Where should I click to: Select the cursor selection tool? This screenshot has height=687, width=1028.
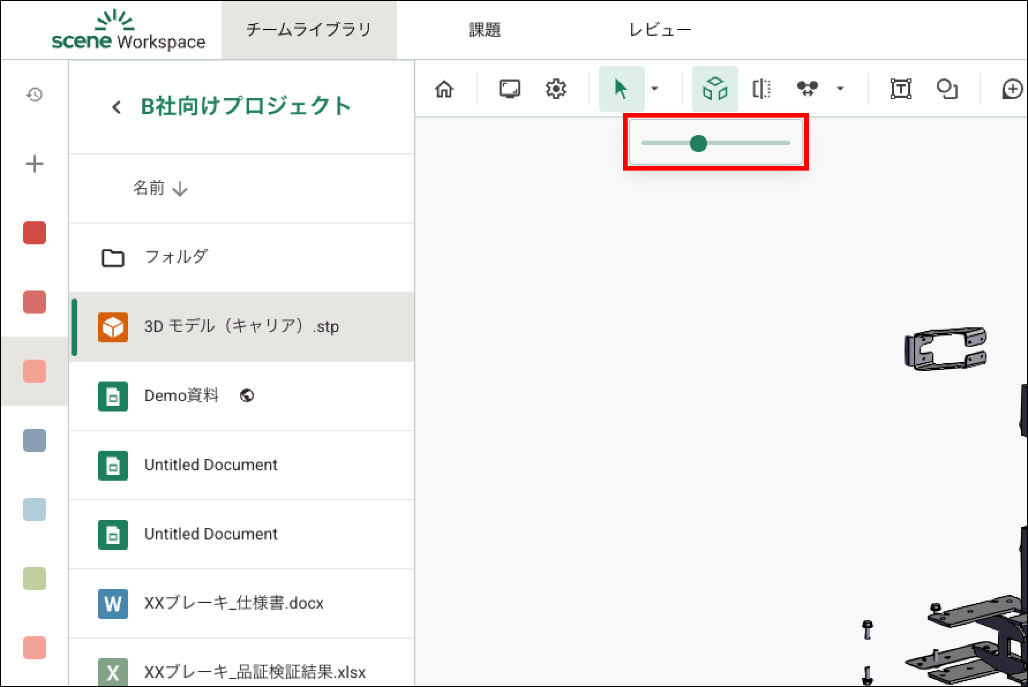coord(621,89)
